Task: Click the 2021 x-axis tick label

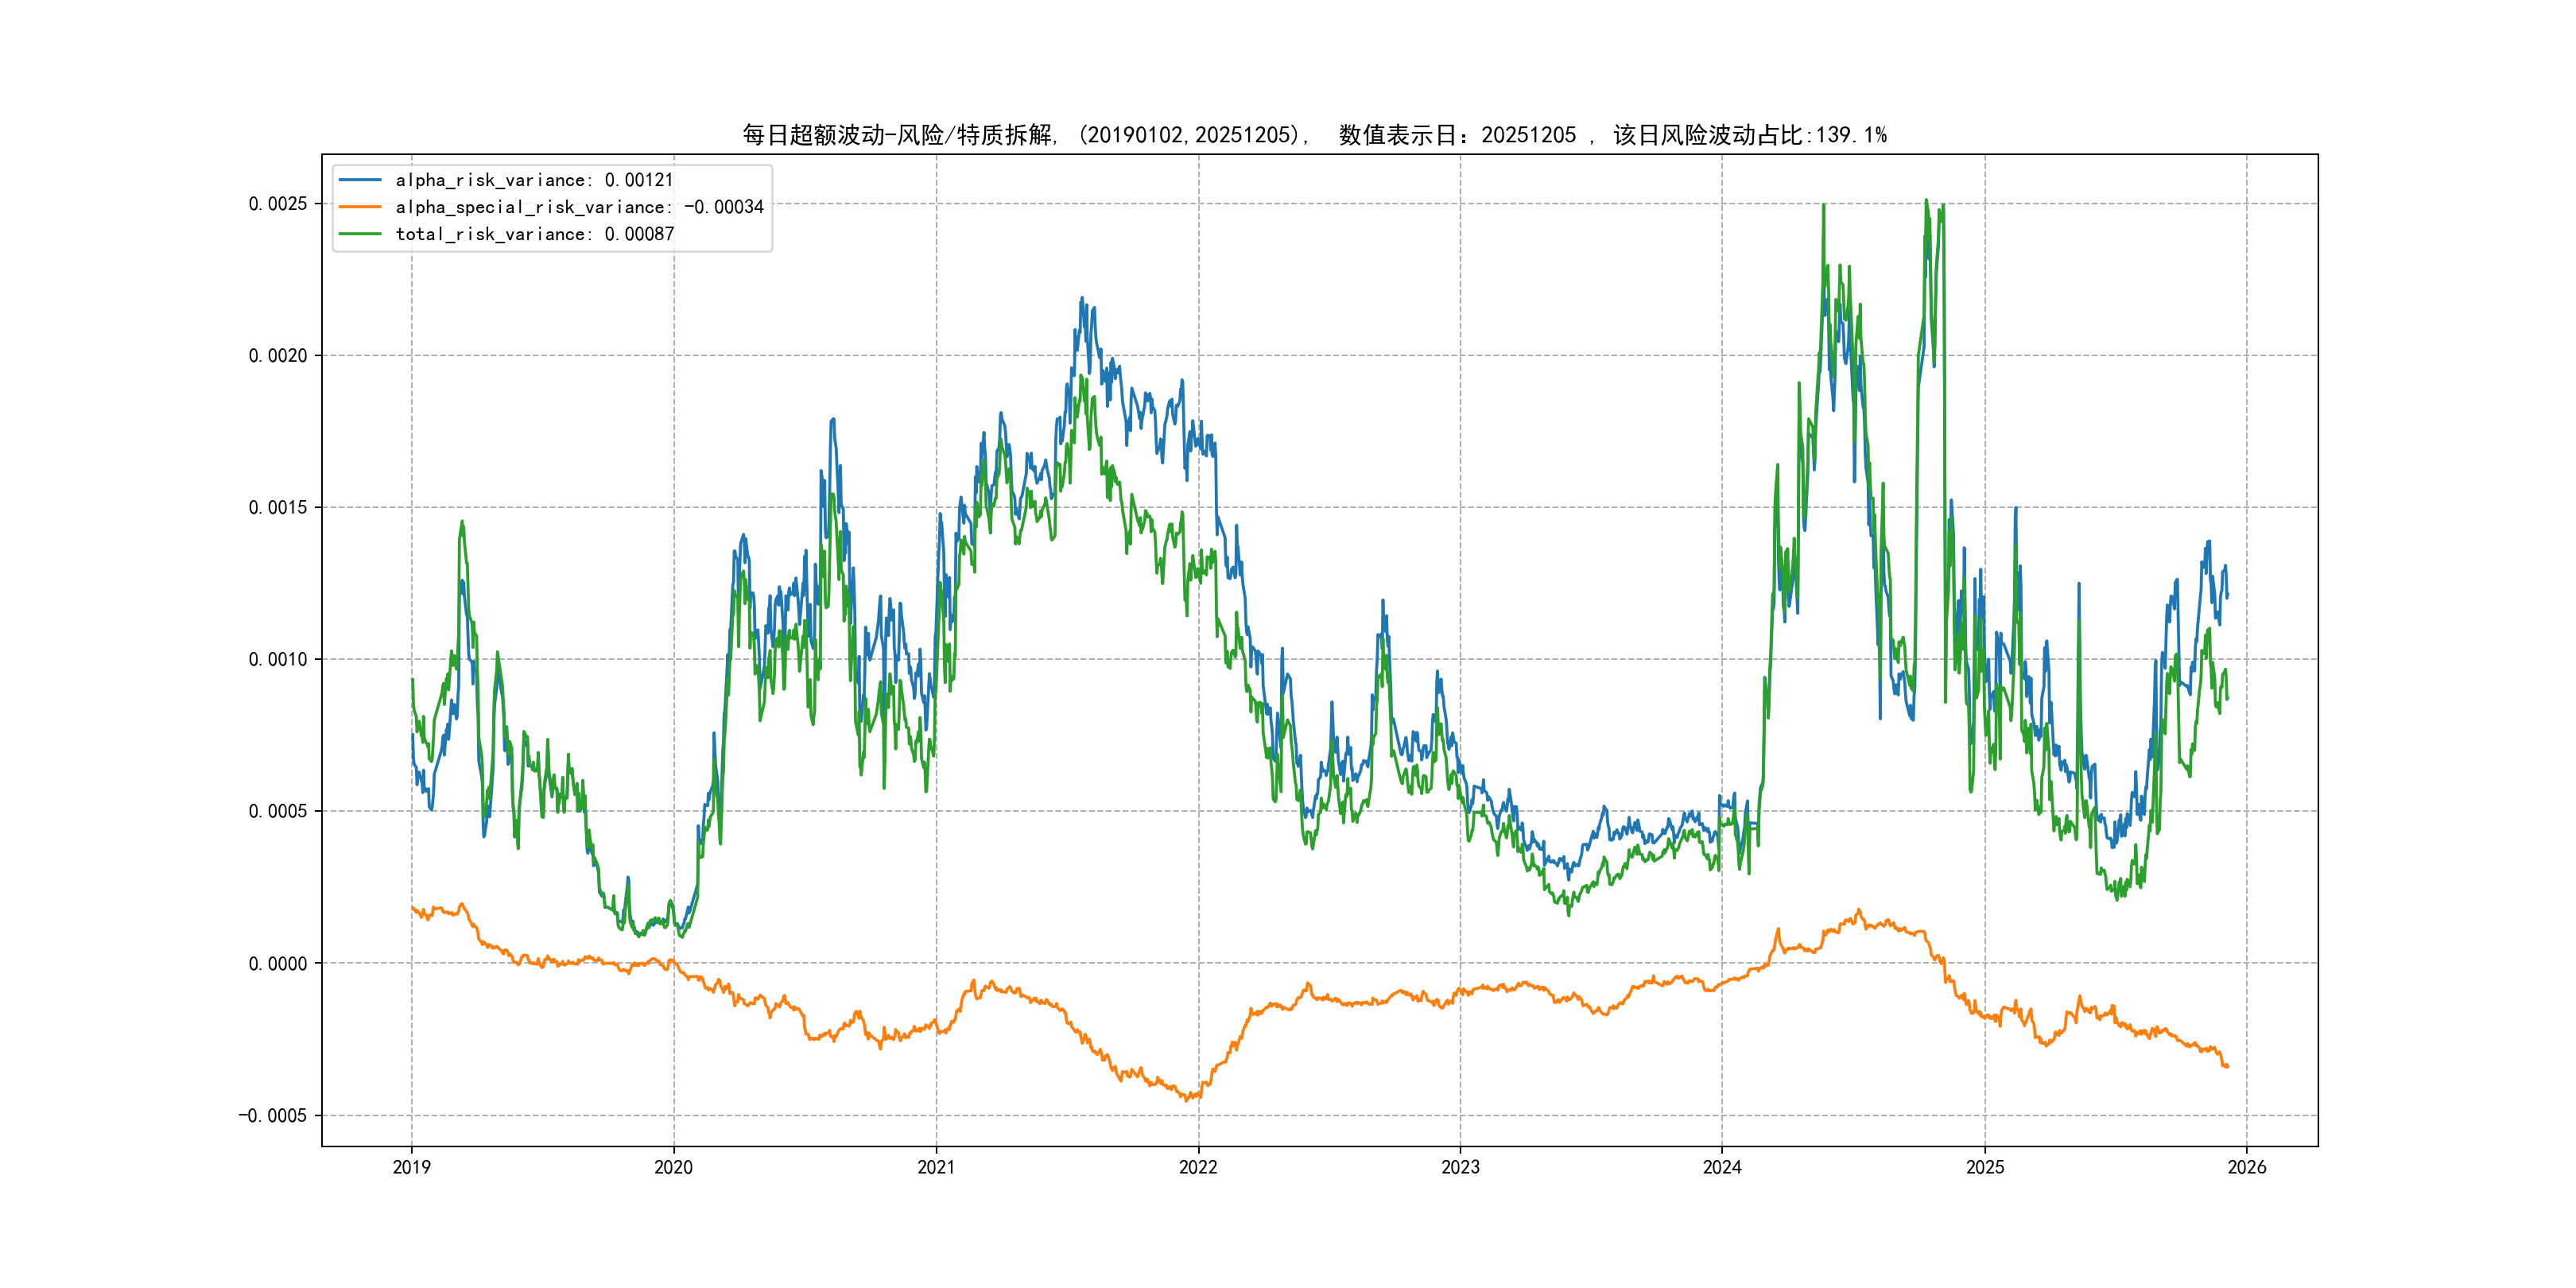Action: [936, 1167]
